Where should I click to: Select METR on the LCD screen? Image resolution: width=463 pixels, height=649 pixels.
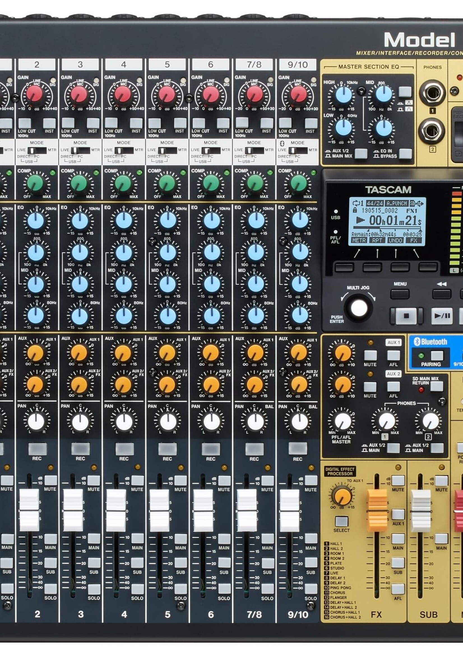click(x=359, y=240)
